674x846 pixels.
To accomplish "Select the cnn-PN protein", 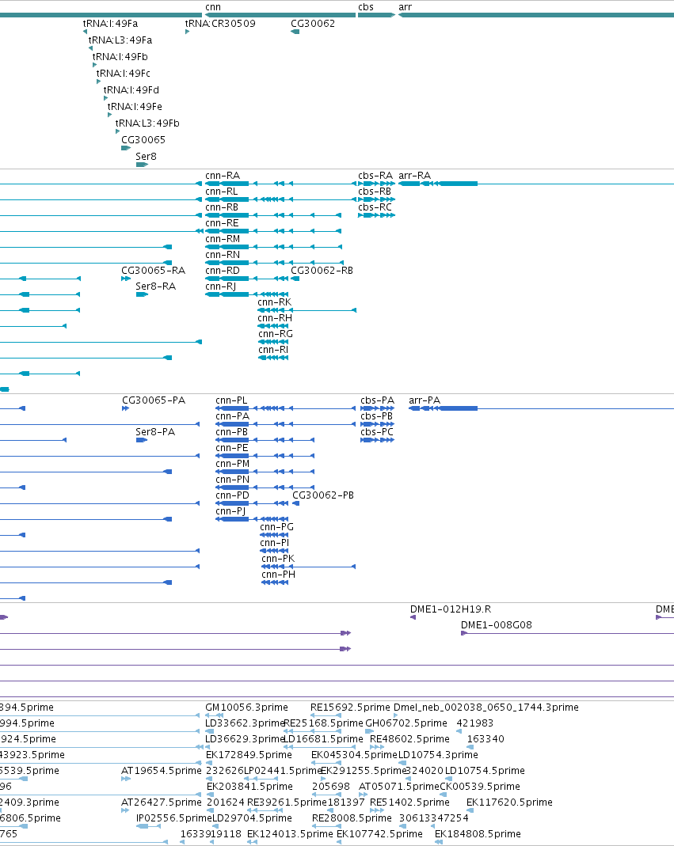I will [233, 480].
